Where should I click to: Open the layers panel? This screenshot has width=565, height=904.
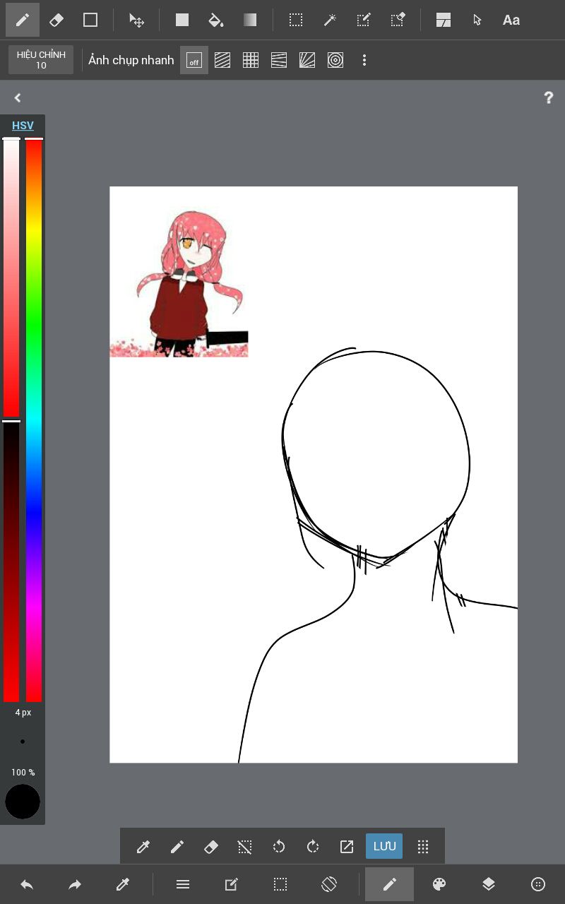[489, 884]
